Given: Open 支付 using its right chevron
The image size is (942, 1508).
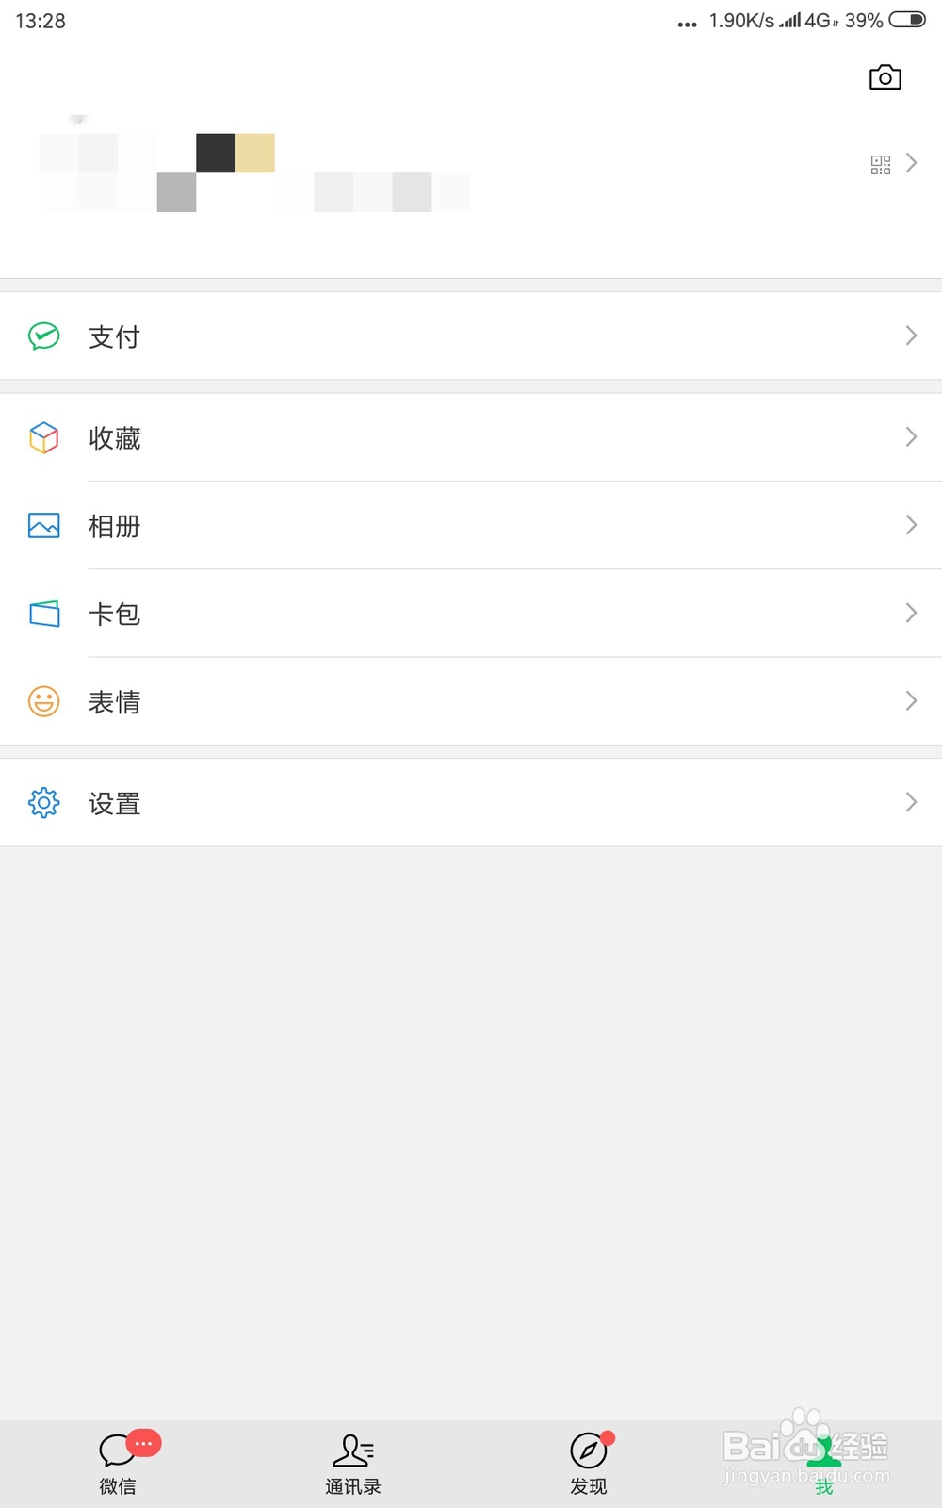Looking at the screenshot, I should coord(911,336).
